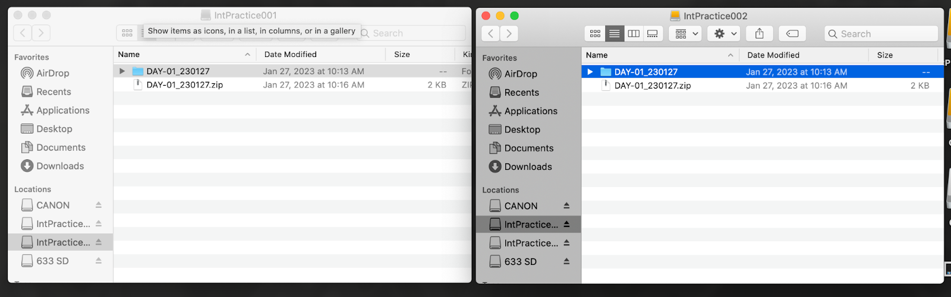Toggle Name sort direction arrow in IntPractice001
The width and height of the screenshot is (951, 297).
point(247,55)
